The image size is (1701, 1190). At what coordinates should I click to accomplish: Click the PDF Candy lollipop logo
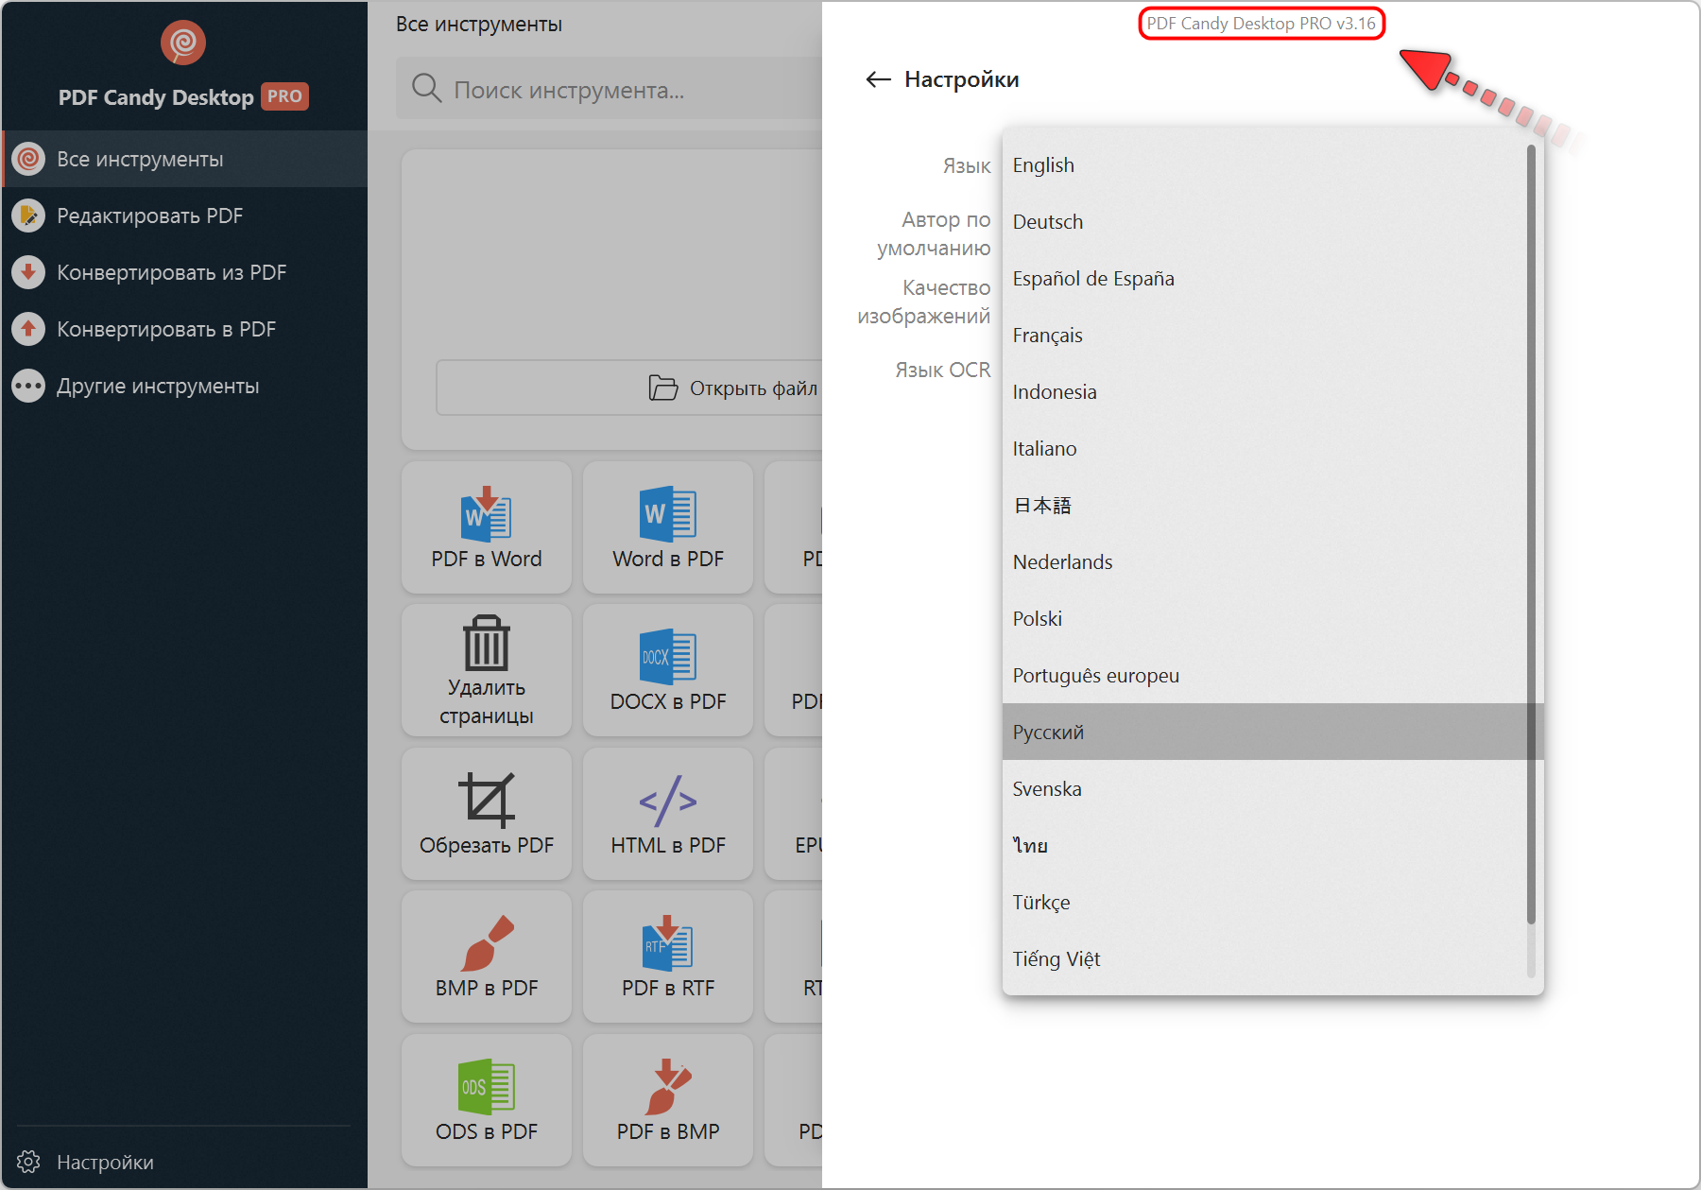tap(183, 43)
